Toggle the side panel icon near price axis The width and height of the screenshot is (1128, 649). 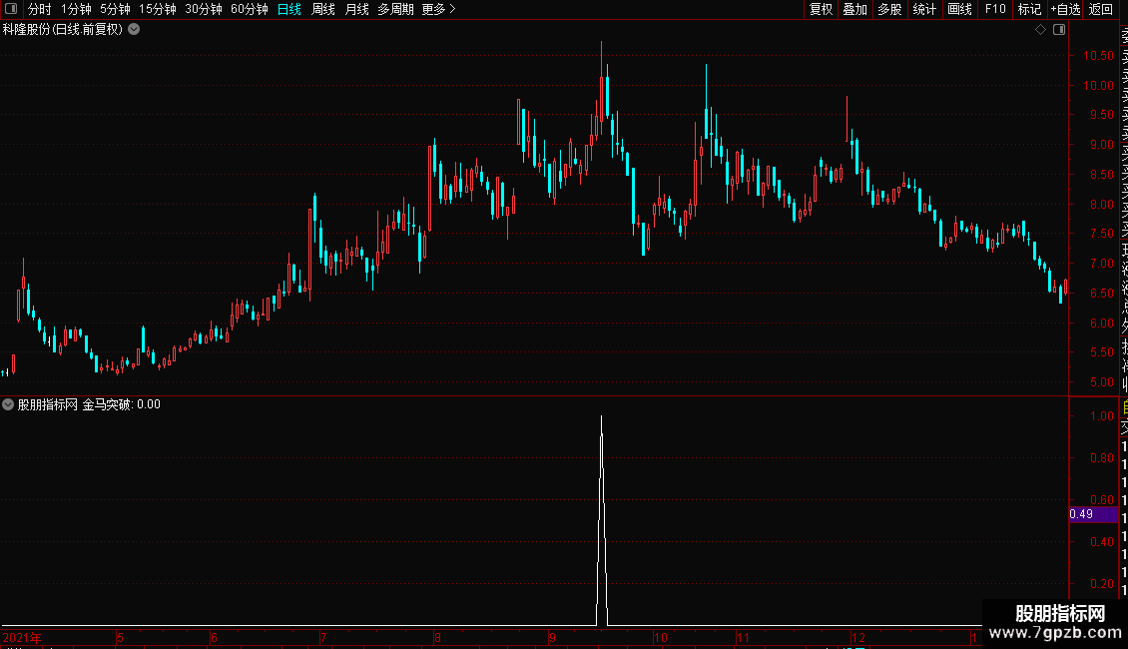pos(1059,30)
